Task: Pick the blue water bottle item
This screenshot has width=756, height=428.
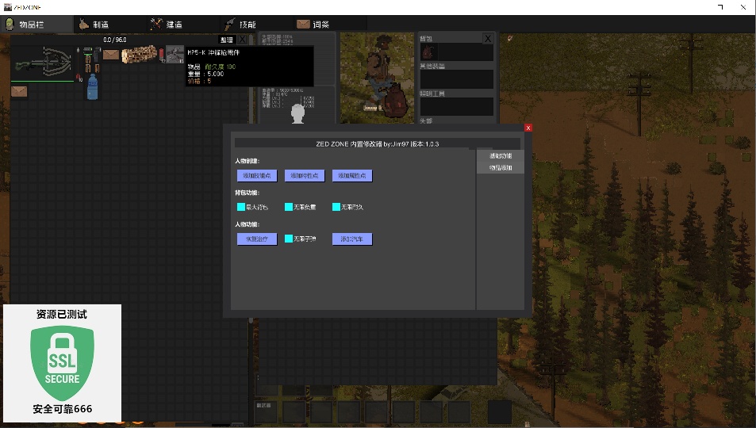Action: 92,86
